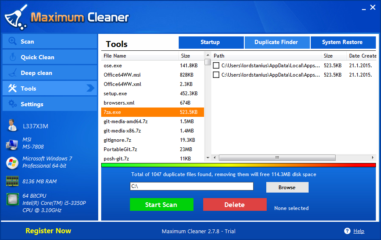The width and height of the screenshot is (381, 240).
Task: Close the Maximum Cleaner window
Action: click(x=373, y=7)
